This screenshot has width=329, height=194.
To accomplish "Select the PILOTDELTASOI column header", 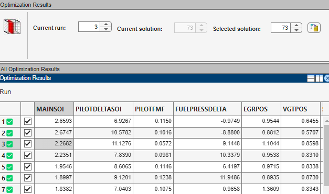I will [103, 109].
